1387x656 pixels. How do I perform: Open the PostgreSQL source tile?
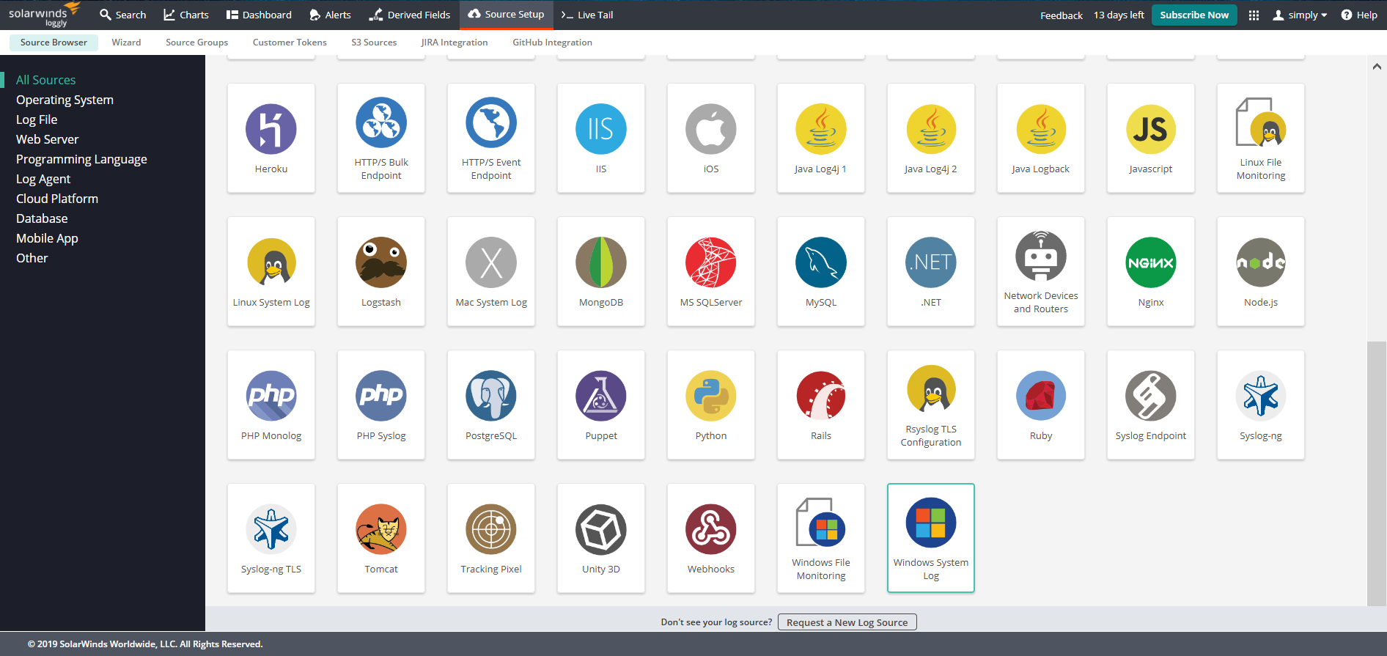tap(491, 405)
